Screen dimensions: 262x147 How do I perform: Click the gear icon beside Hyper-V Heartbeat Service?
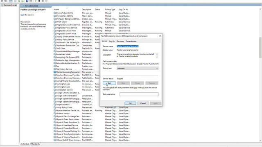coord(54,125)
